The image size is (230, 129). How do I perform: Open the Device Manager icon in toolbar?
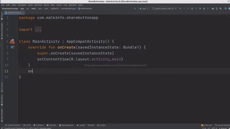point(217,9)
